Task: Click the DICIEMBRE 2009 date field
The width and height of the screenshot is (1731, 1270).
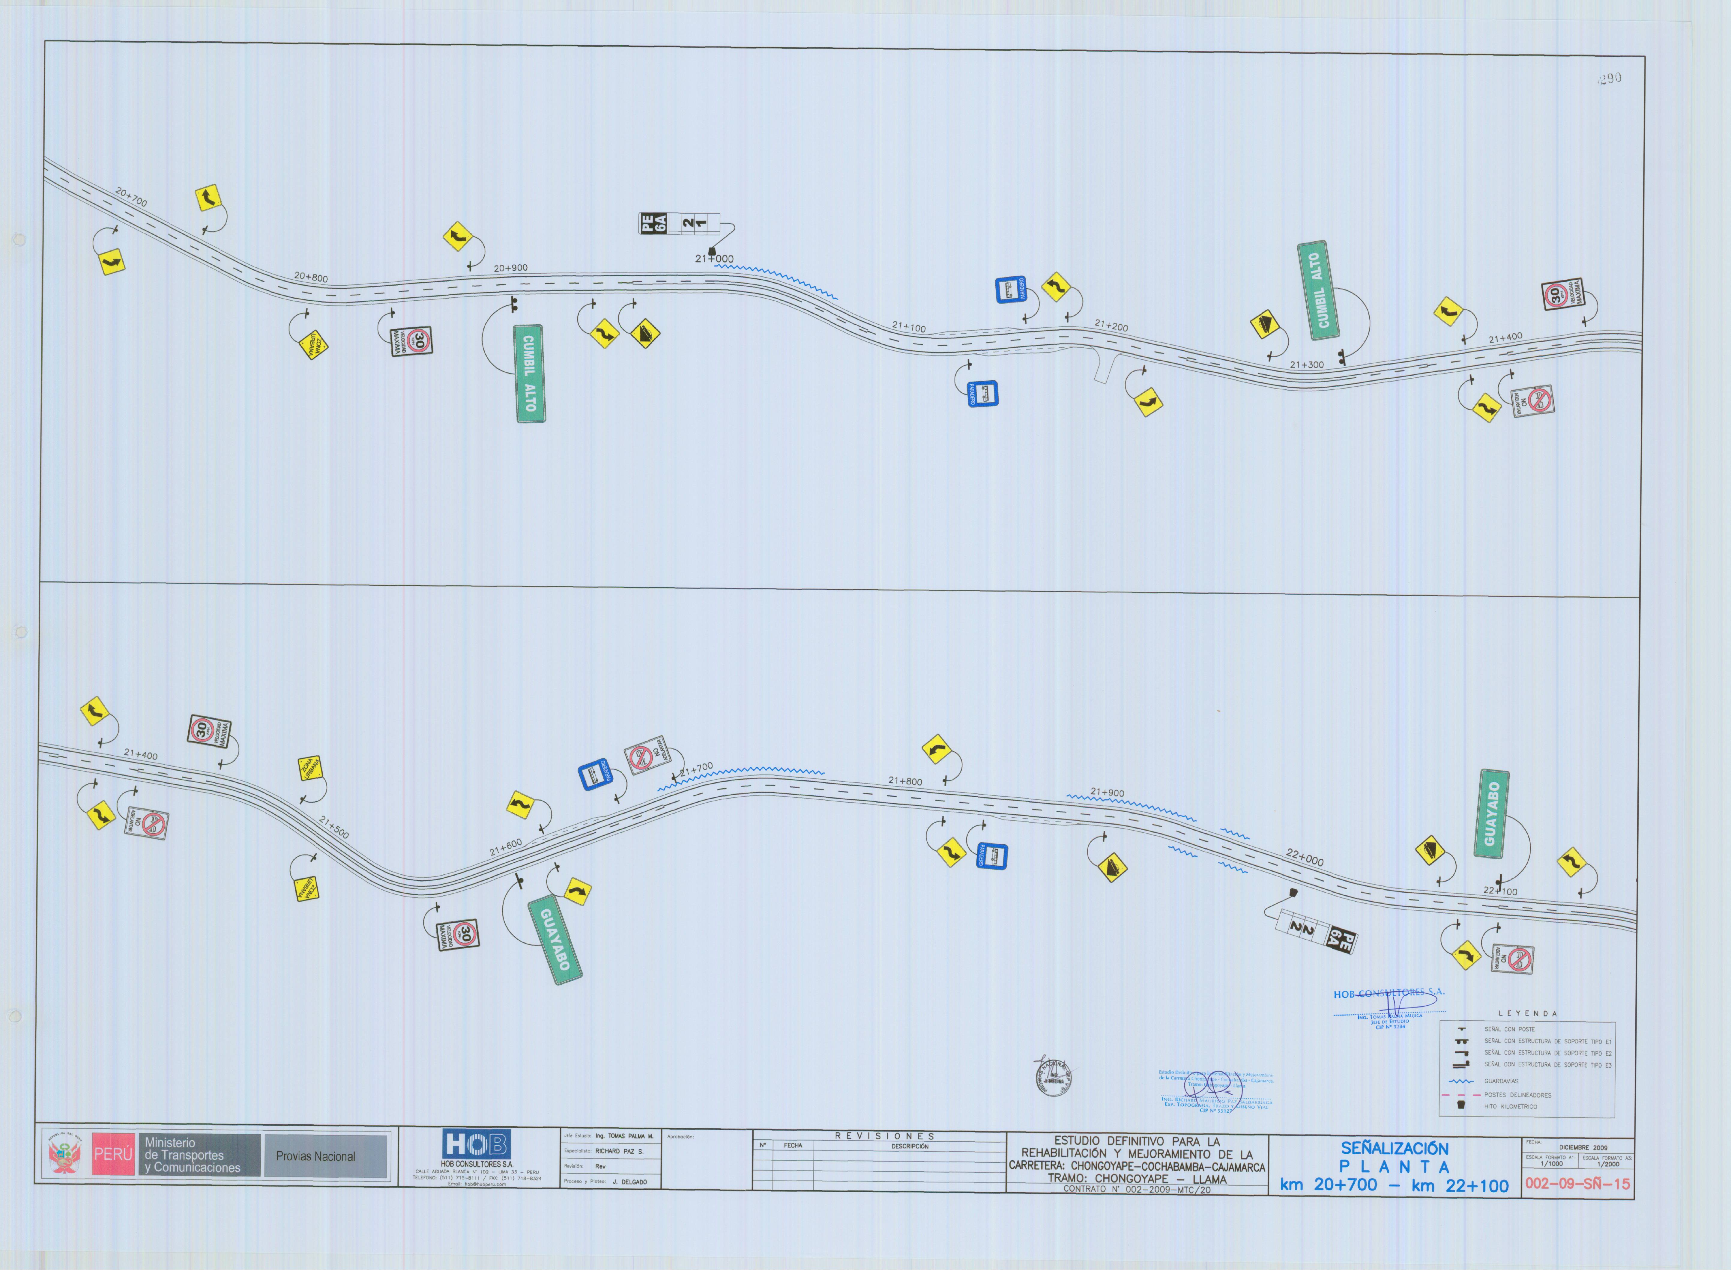Action: [x=1583, y=1147]
